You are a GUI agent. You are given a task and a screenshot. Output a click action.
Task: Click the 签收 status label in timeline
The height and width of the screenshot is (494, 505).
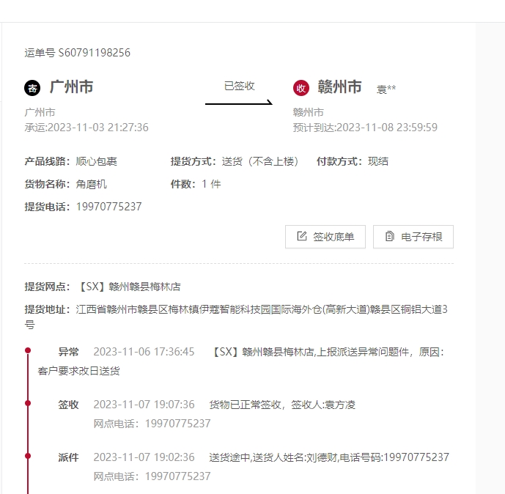tap(68, 405)
